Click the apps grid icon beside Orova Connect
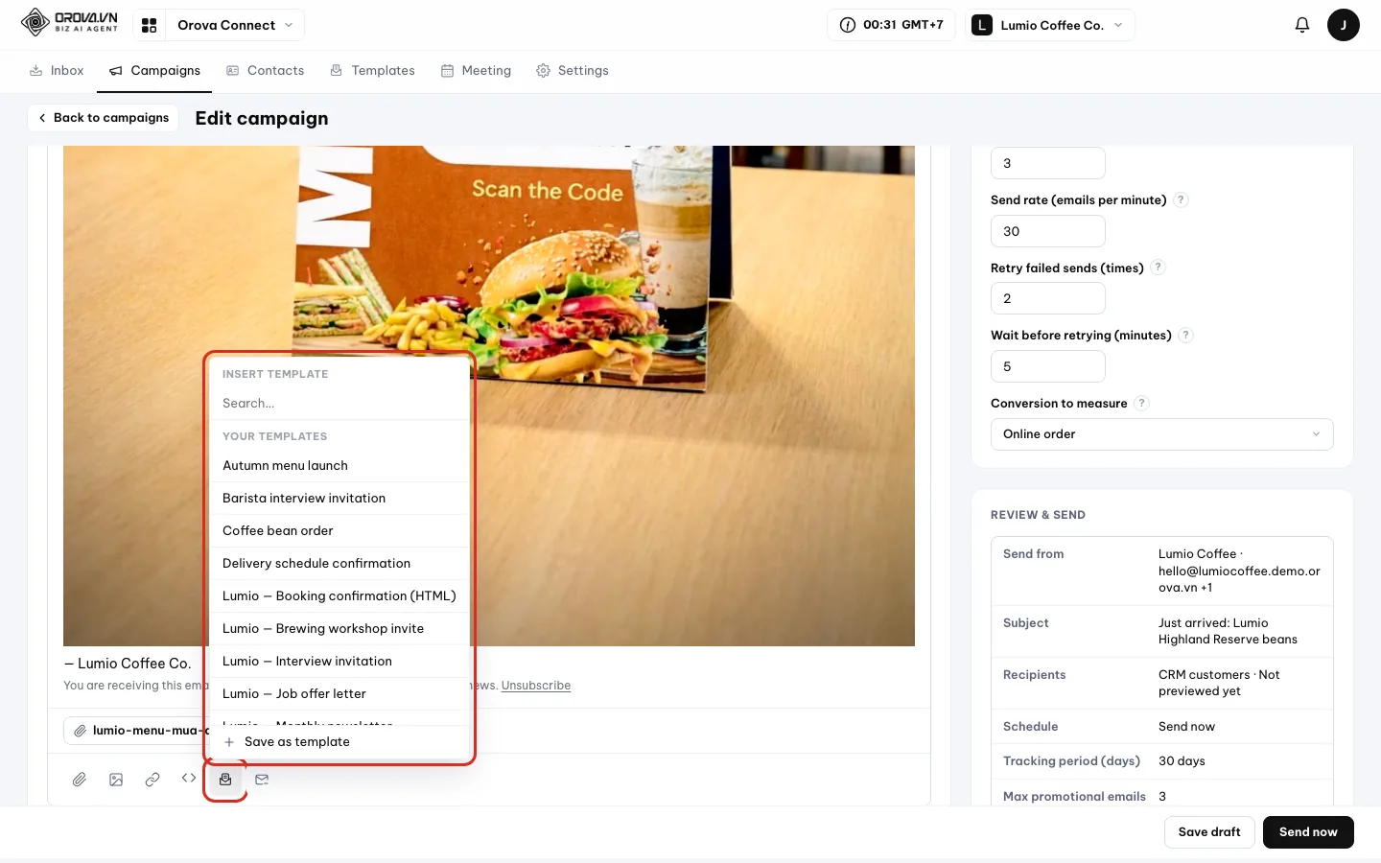Image resolution: width=1381 pixels, height=863 pixels. [x=149, y=25]
